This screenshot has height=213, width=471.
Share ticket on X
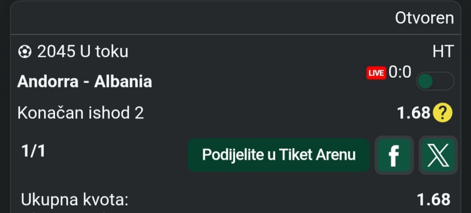pos(438,155)
